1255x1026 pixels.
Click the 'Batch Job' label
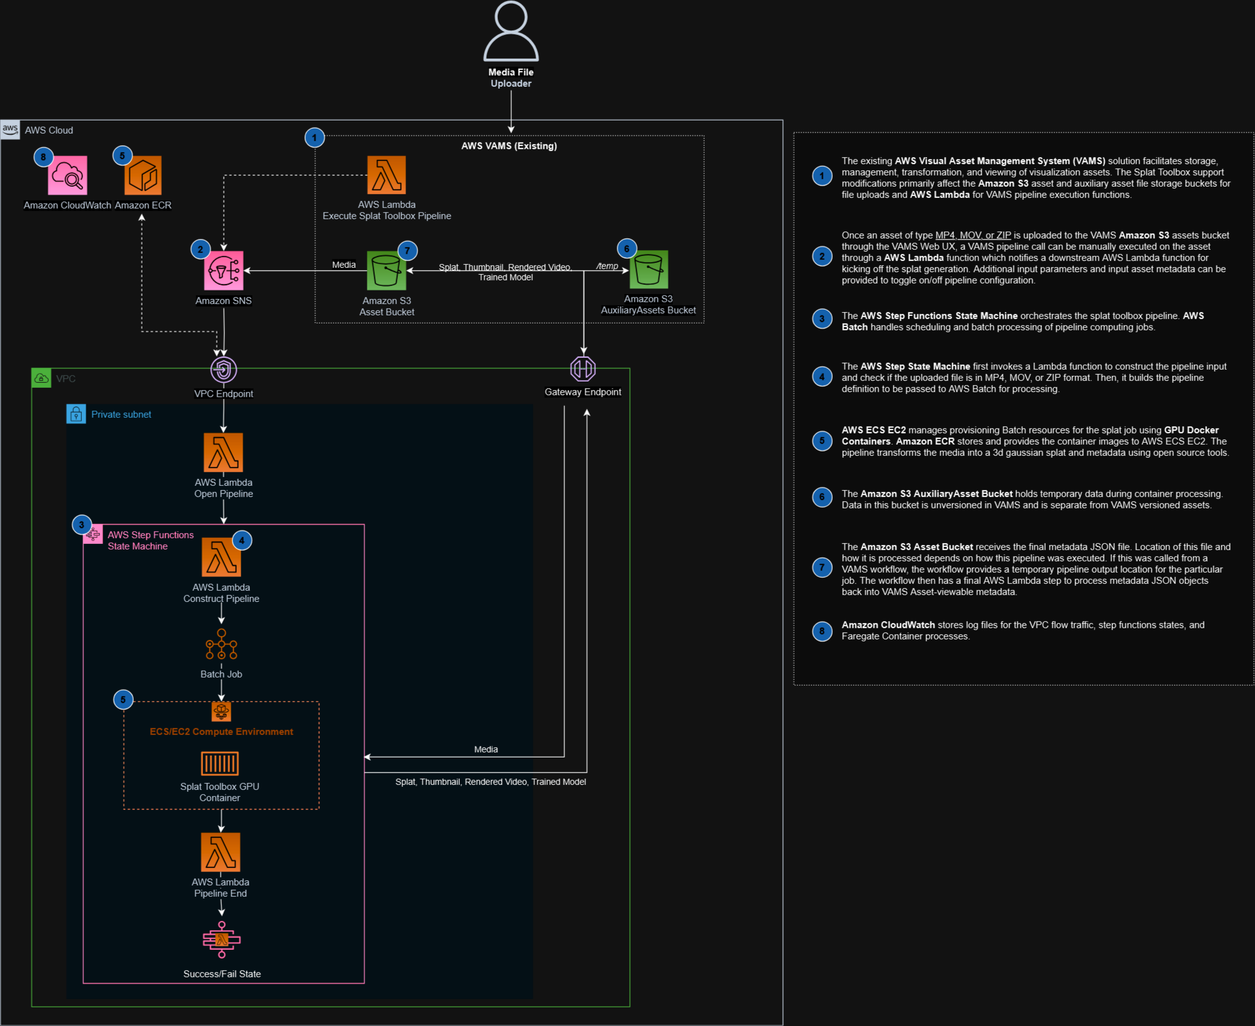pos(221,674)
